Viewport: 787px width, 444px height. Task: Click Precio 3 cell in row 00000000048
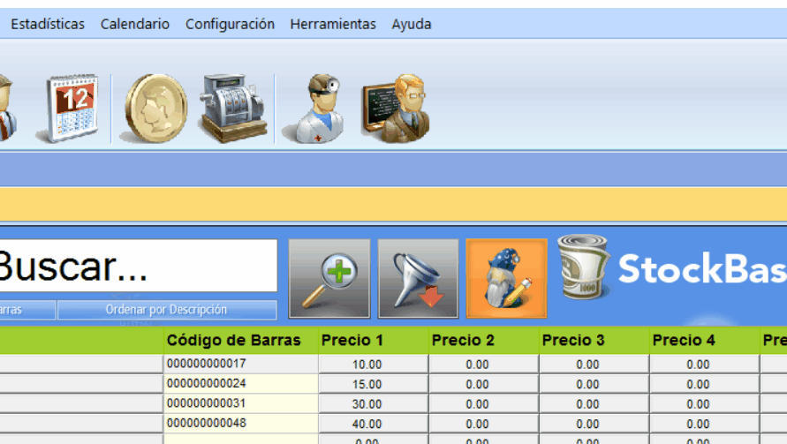(x=594, y=424)
